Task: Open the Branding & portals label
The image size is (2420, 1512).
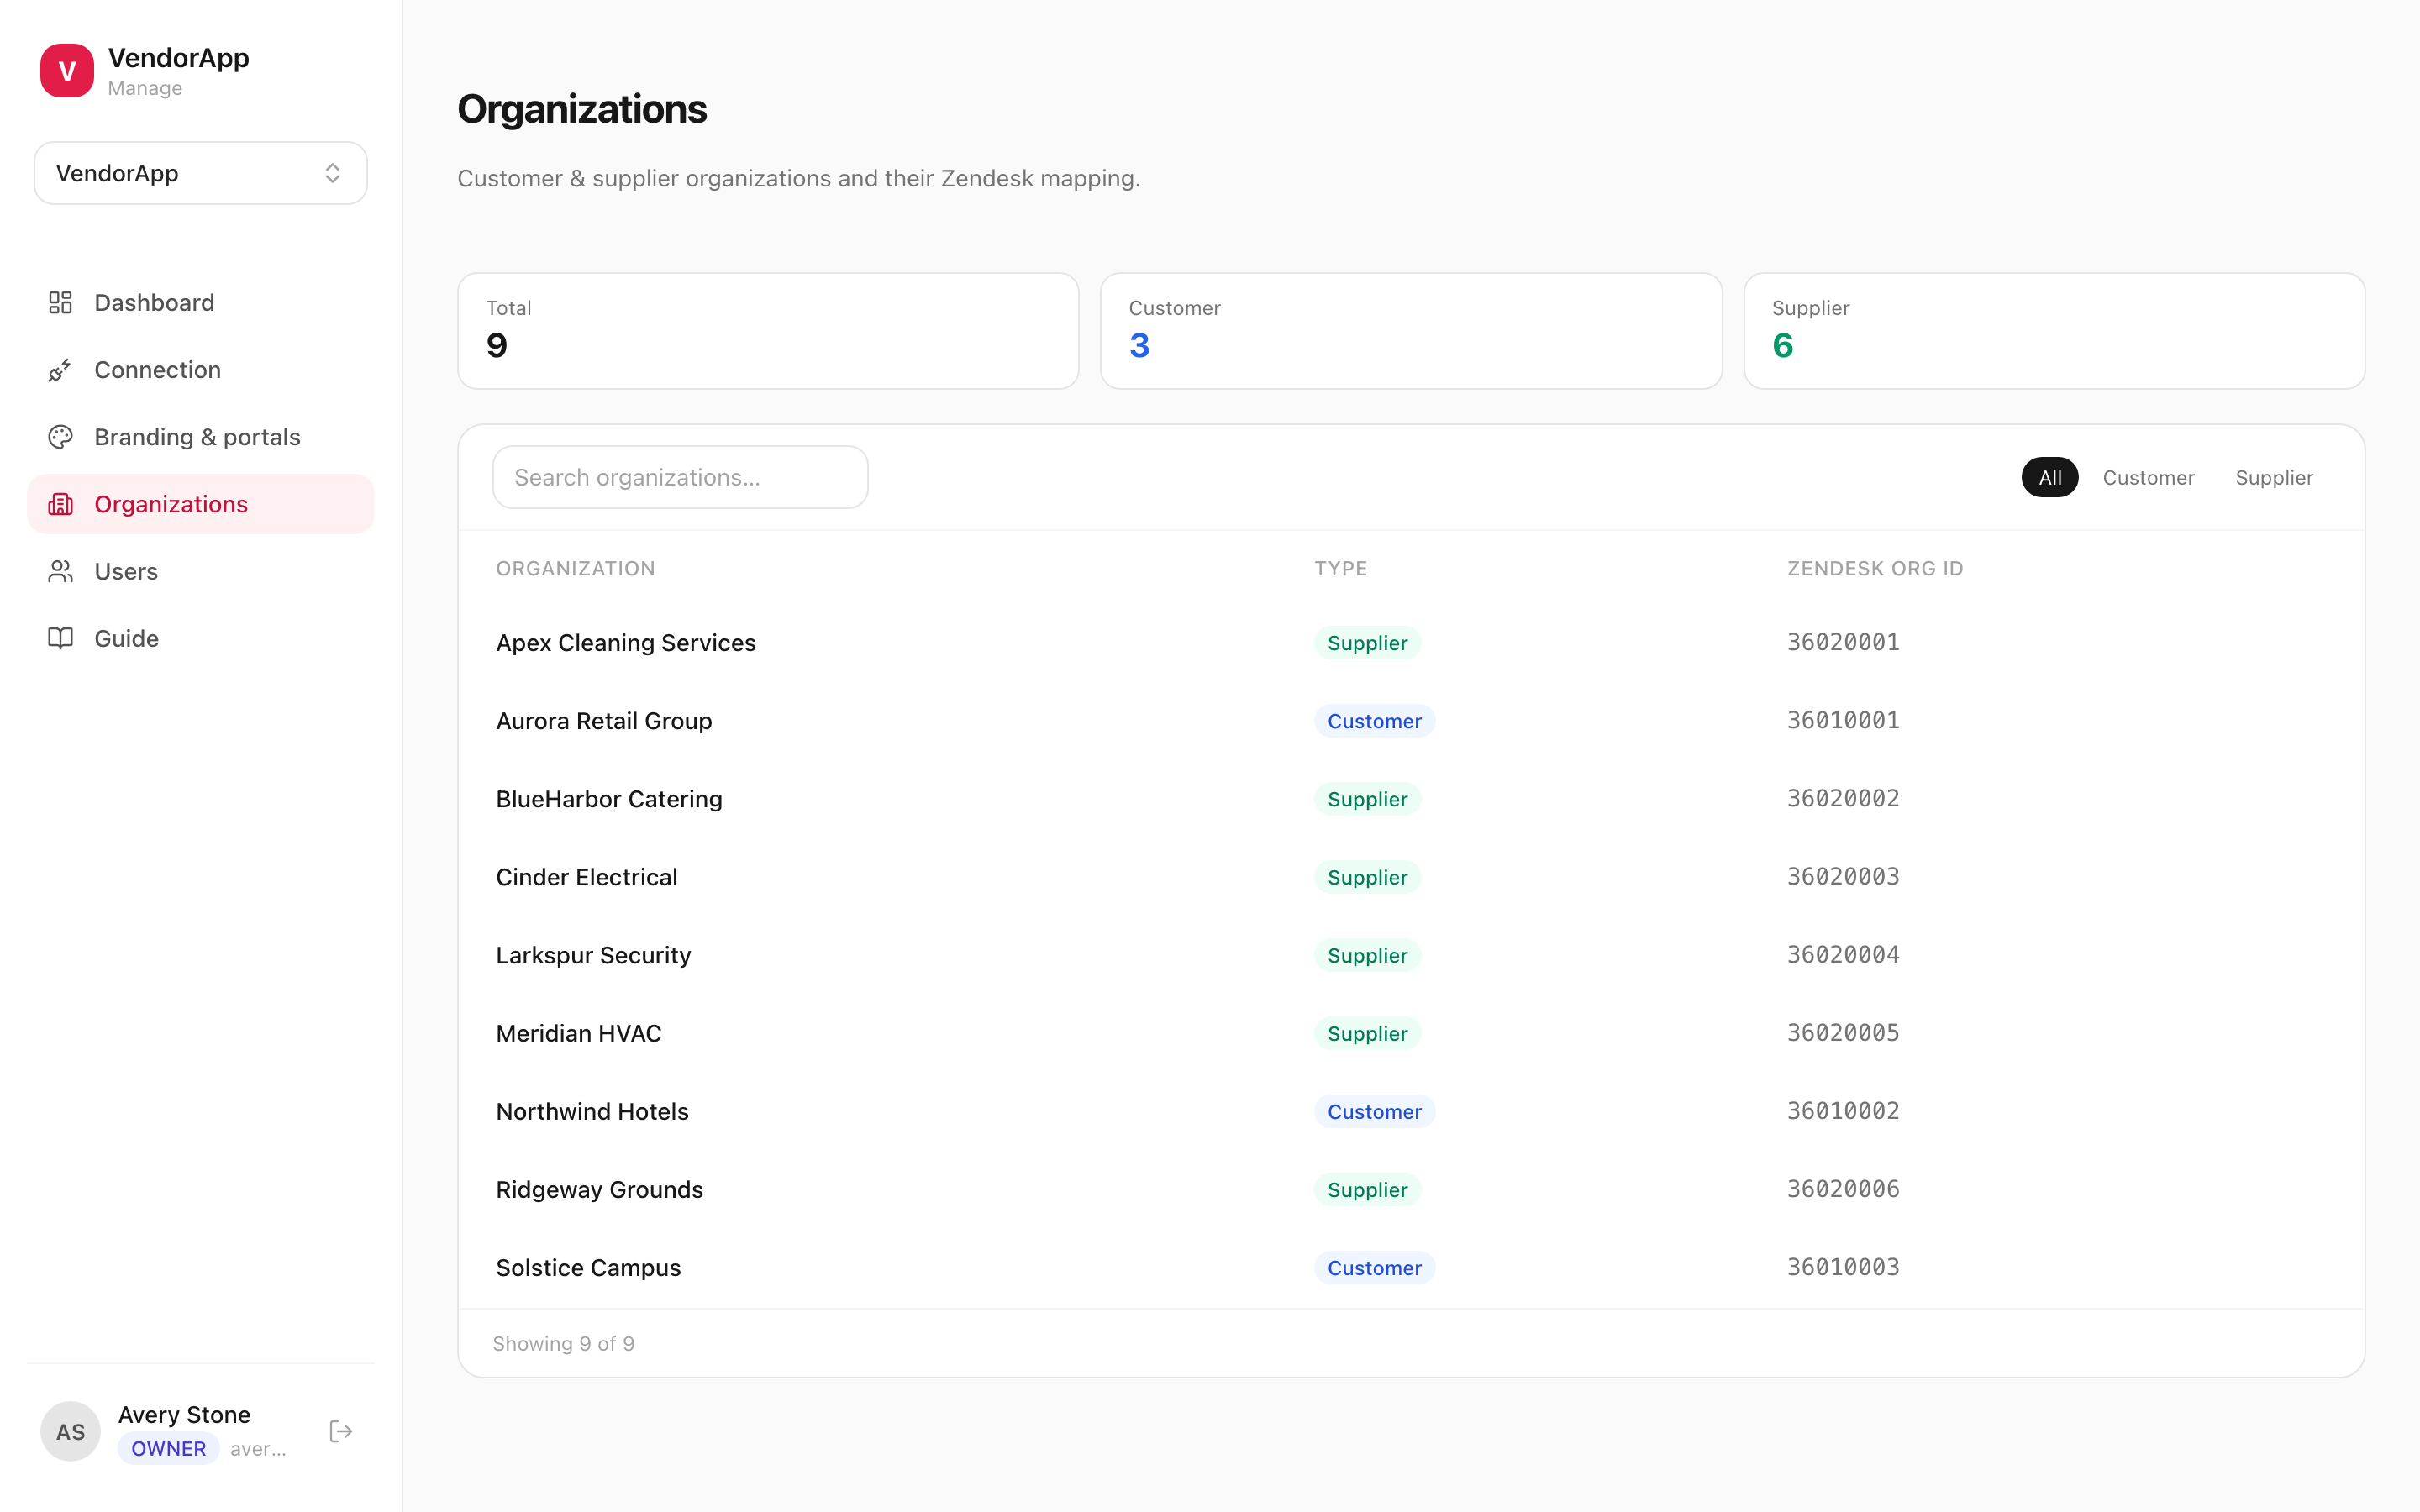Action: tap(197, 437)
